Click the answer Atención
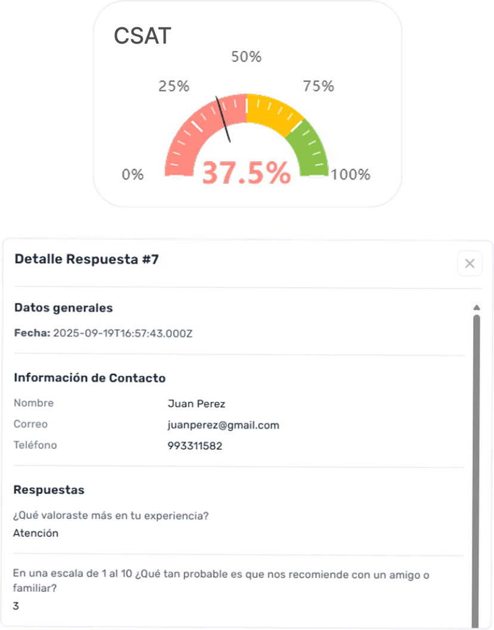Image resolution: width=494 pixels, height=630 pixels. pyautogui.click(x=36, y=533)
